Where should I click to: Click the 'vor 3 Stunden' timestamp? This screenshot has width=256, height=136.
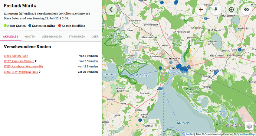(89, 56)
